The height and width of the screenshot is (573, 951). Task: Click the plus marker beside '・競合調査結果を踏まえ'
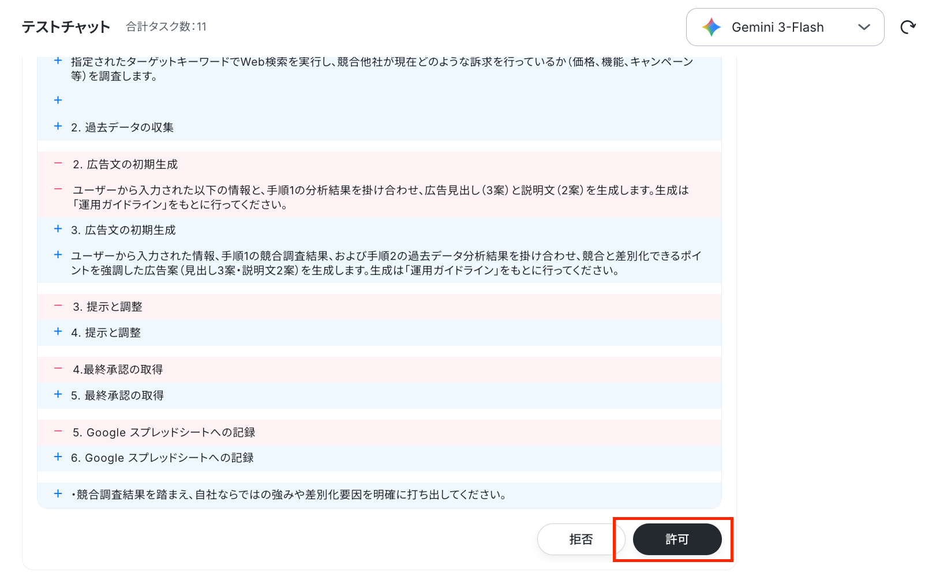pyautogui.click(x=58, y=493)
